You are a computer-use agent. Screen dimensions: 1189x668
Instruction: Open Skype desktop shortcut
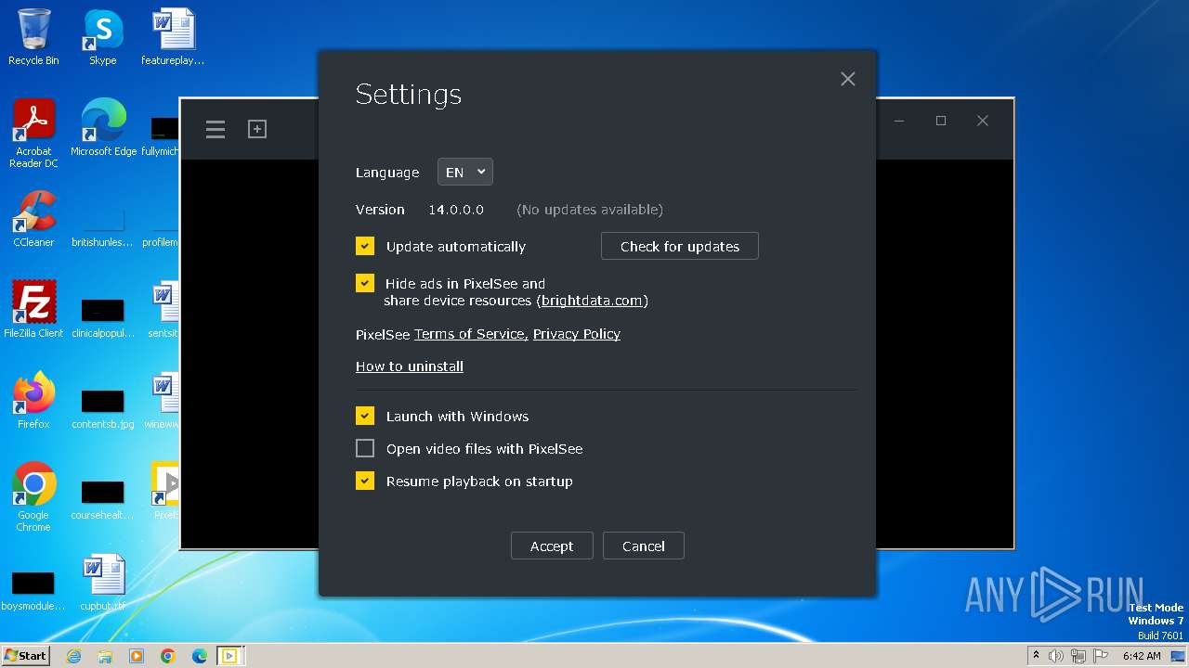102,37
